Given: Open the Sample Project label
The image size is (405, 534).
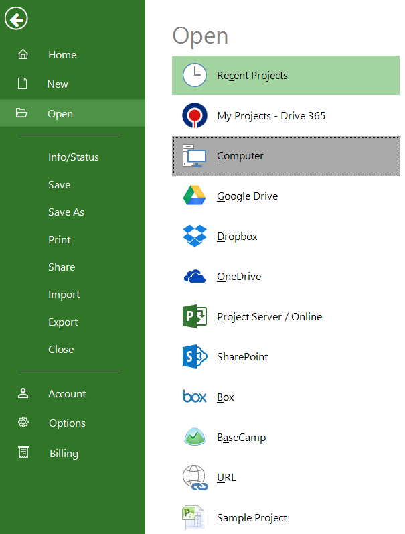Looking at the screenshot, I should pyautogui.click(x=252, y=518).
